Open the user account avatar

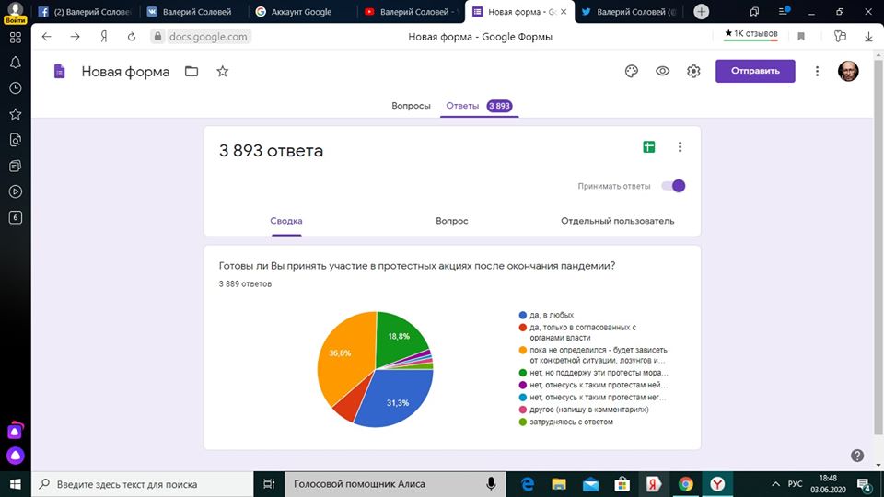click(847, 72)
